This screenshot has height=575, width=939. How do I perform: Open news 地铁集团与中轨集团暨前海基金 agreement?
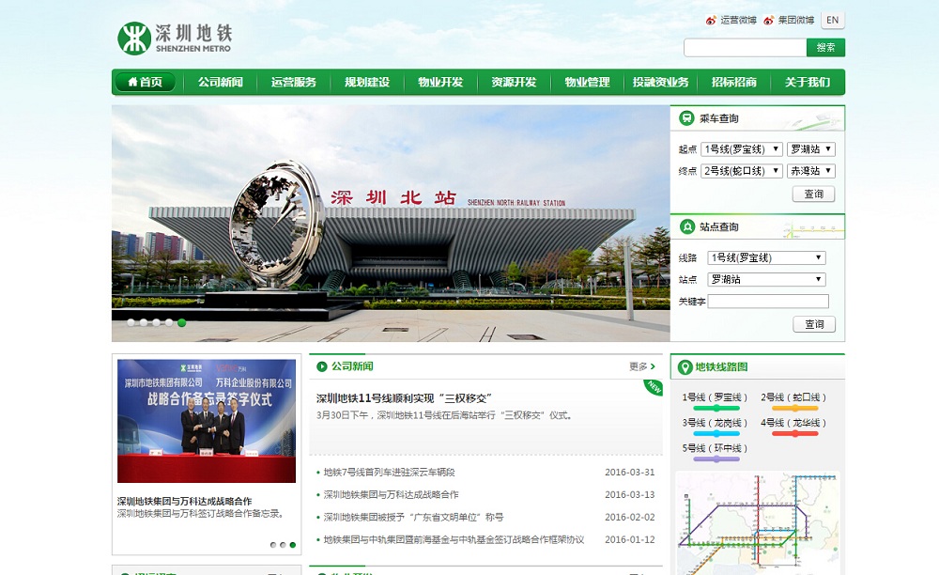point(454,539)
